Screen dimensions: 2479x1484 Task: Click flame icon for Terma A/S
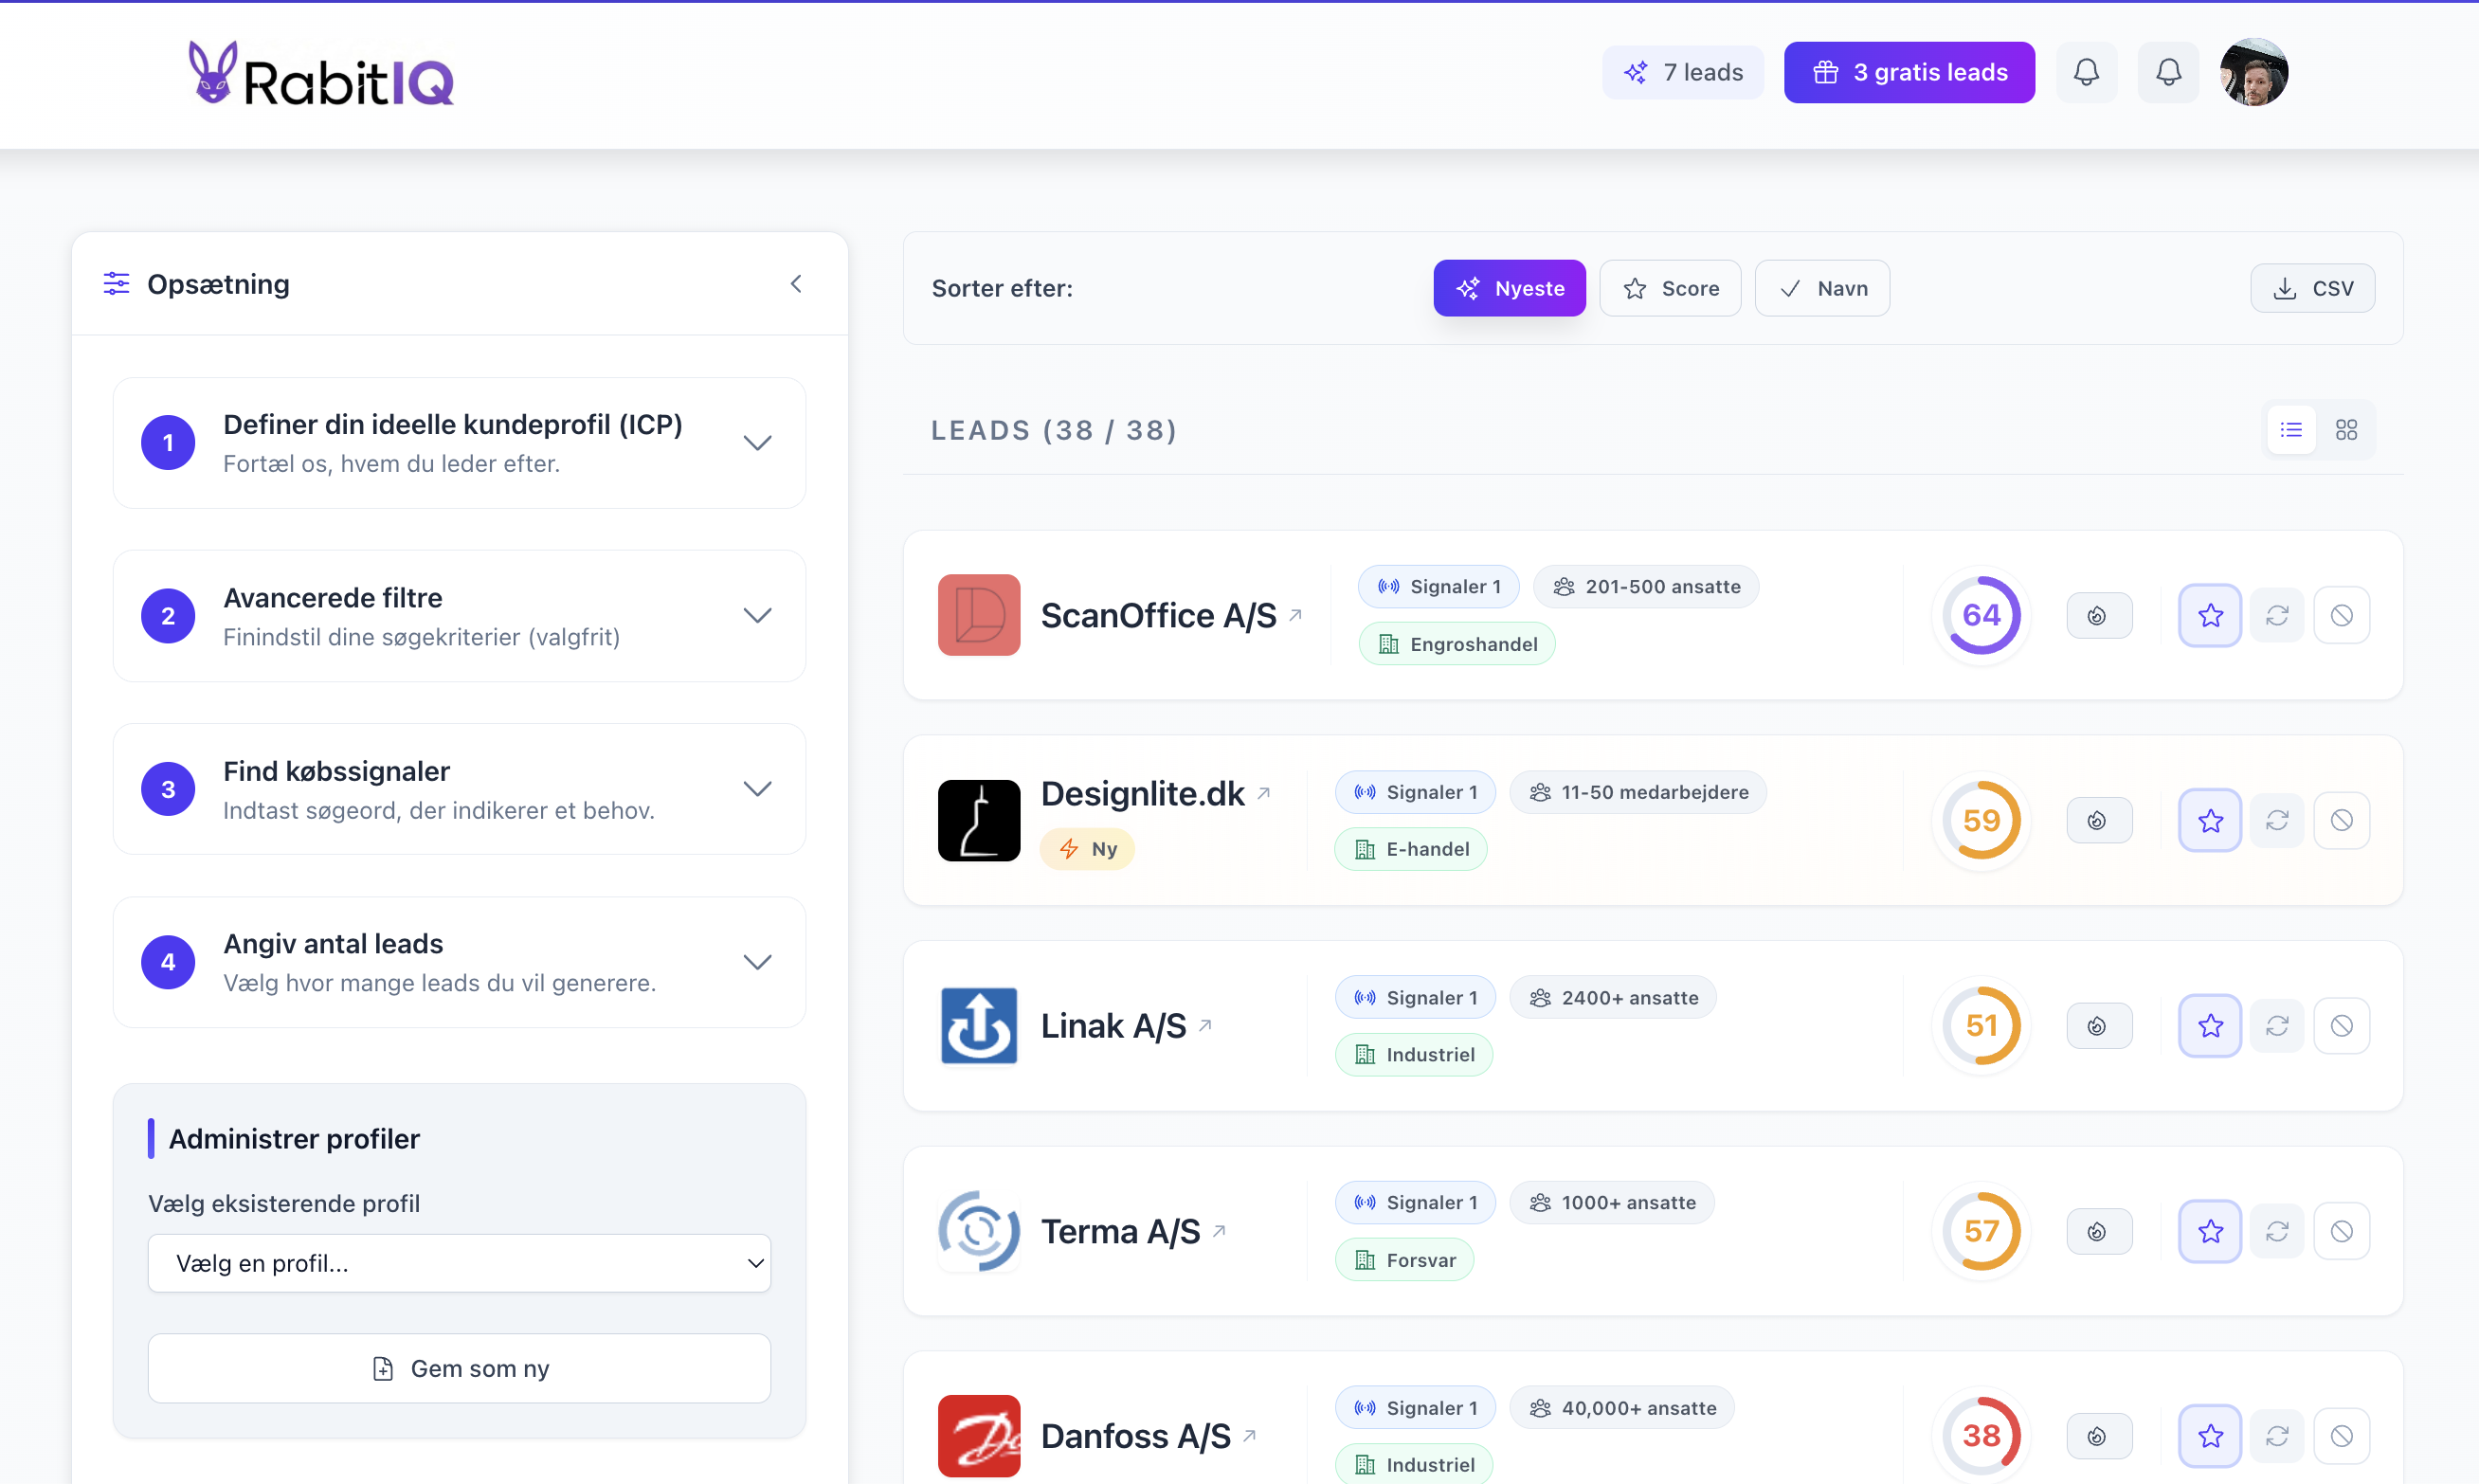tap(2098, 1231)
